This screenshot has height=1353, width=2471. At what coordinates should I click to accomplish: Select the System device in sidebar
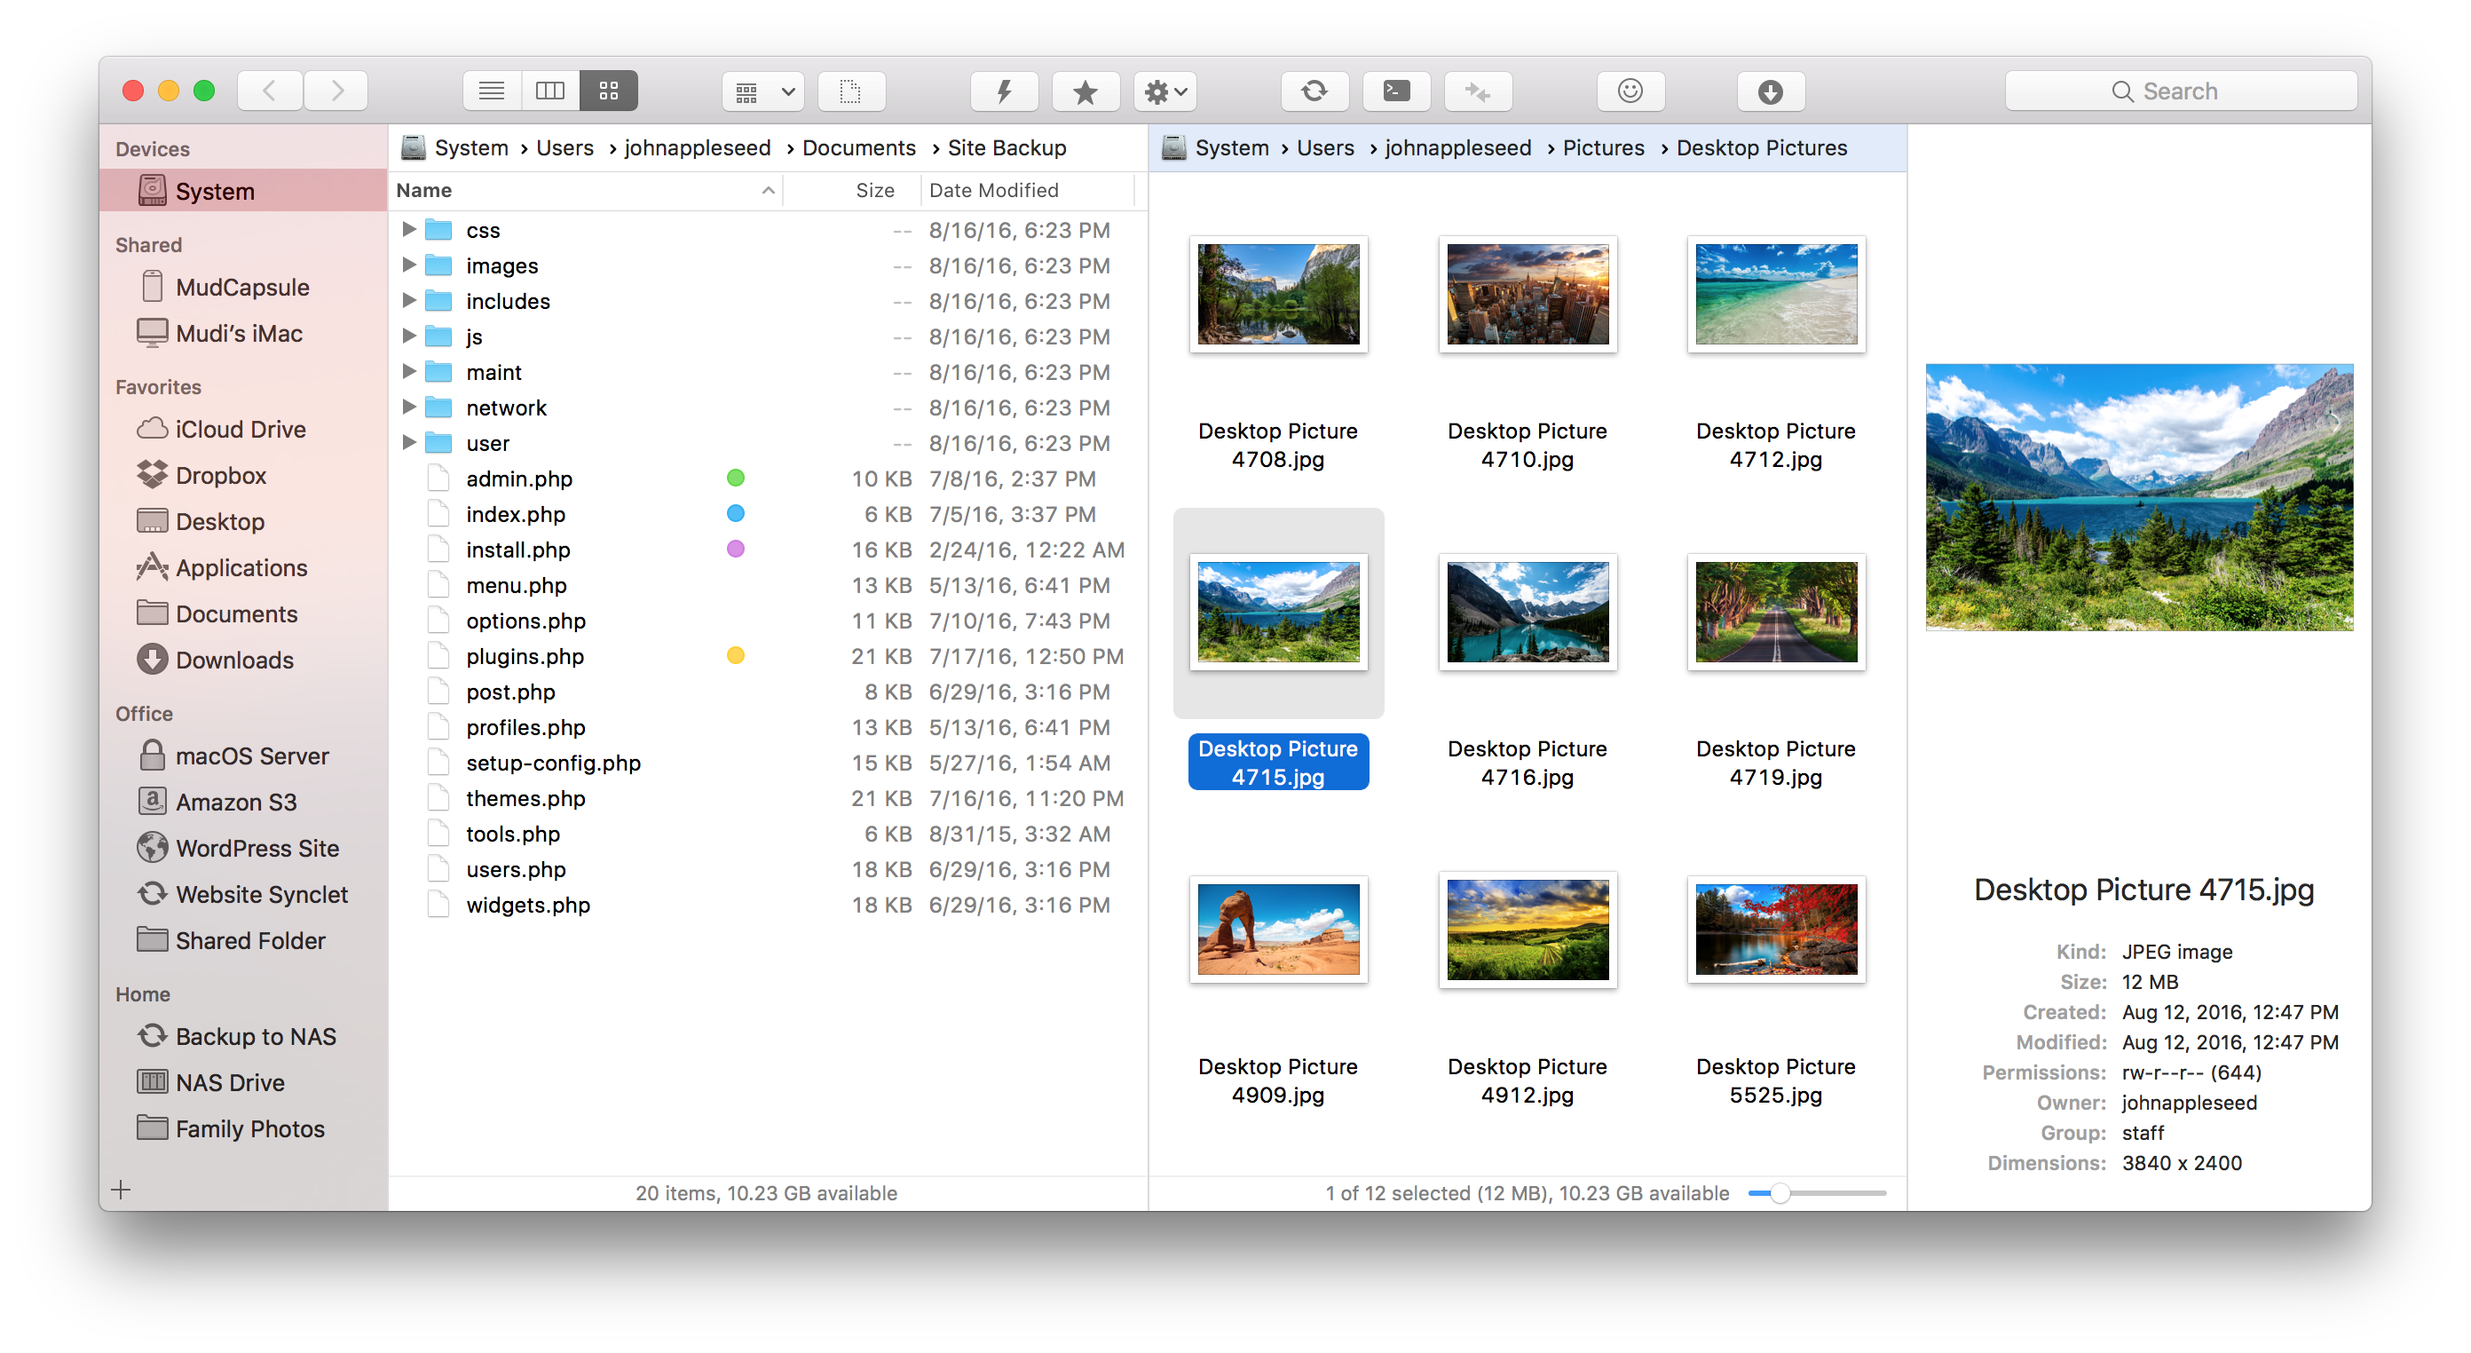[x=214, y=190]
